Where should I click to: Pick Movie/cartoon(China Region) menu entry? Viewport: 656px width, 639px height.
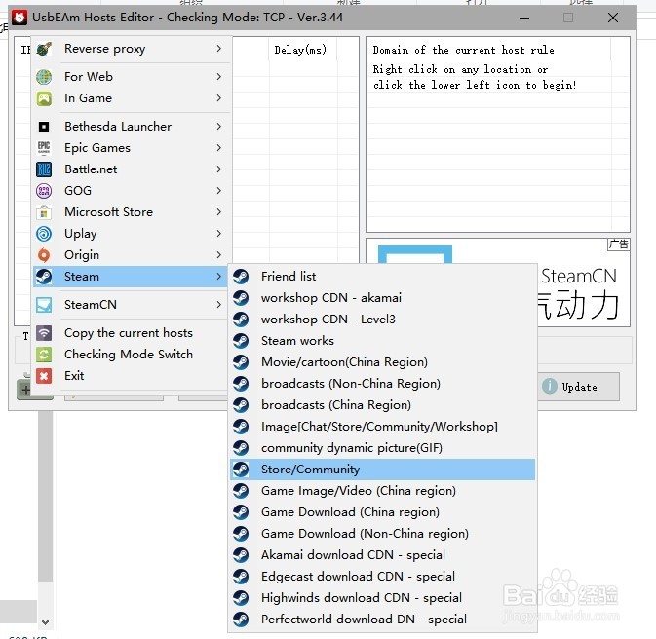pyautogui.click(x=382, y=362)
